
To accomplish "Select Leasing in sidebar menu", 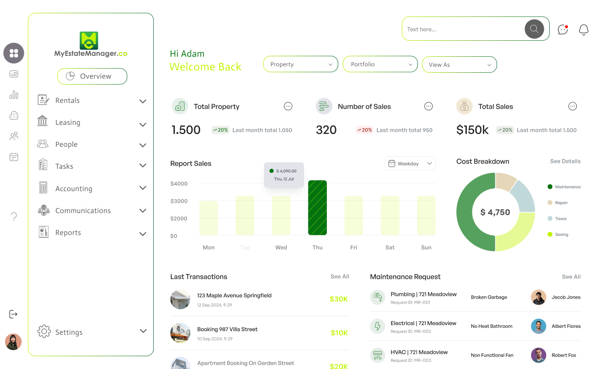I will tap(68, 123).
